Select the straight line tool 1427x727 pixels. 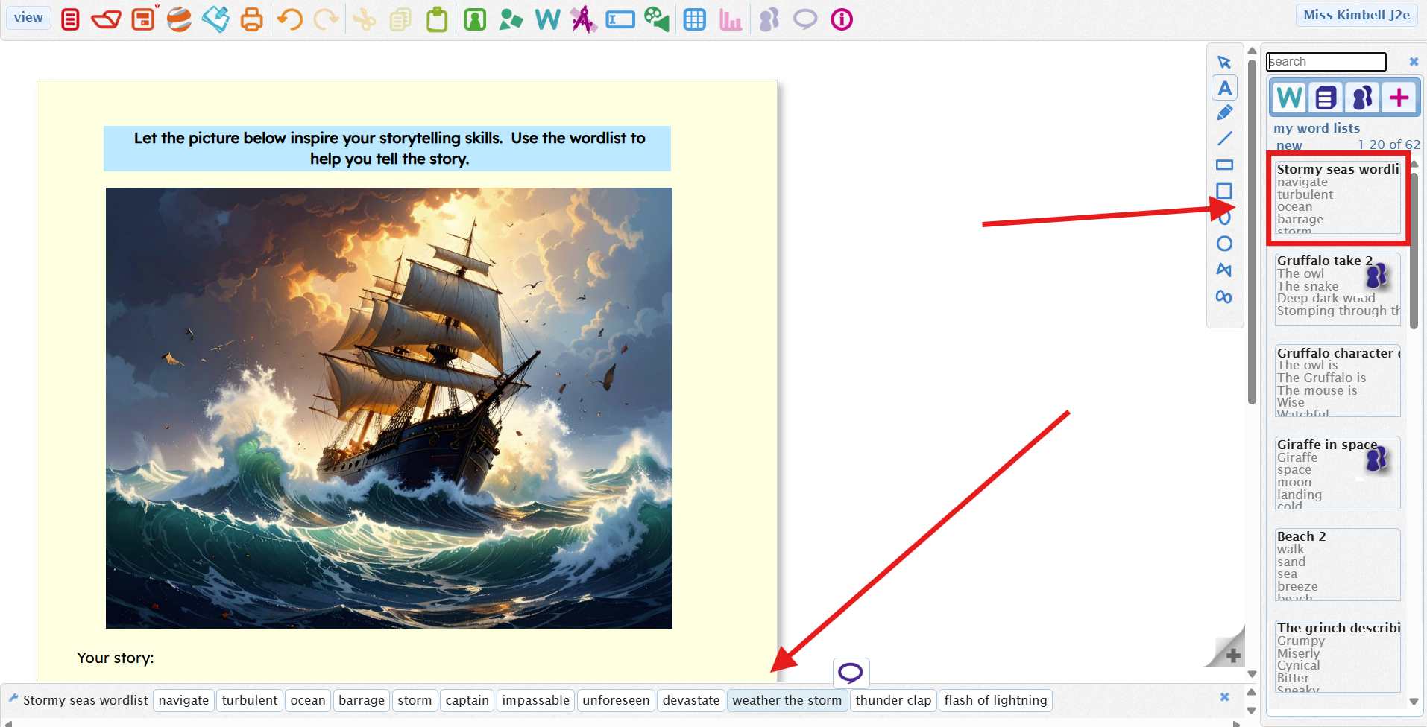coord(1224,139)
